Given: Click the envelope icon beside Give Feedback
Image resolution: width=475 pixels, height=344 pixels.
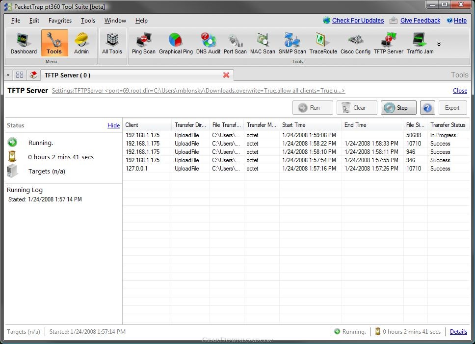Looking at the screenshot, I should point(393,21).
